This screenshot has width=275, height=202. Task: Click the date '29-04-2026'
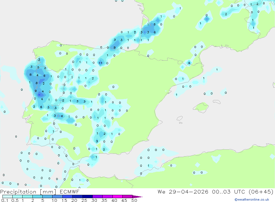click(189, 192)
